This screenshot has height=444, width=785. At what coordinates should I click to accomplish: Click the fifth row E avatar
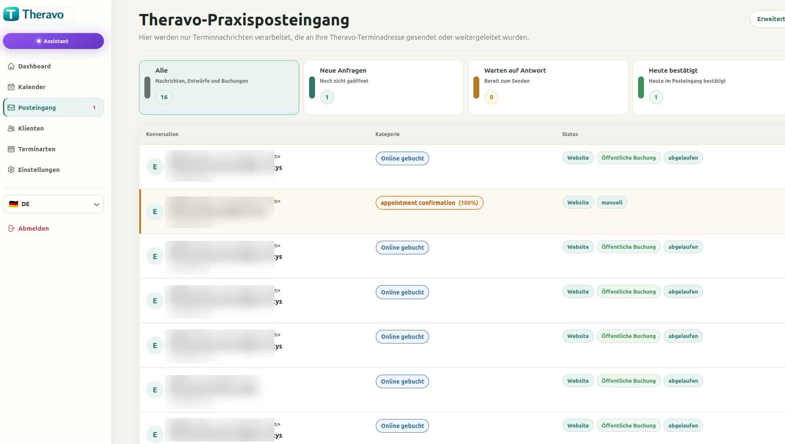(155, 346)
